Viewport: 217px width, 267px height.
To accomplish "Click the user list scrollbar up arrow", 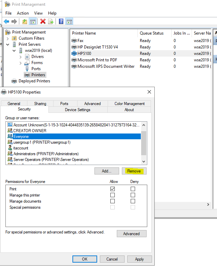I will pyautogui.click(x=144, y=125).
